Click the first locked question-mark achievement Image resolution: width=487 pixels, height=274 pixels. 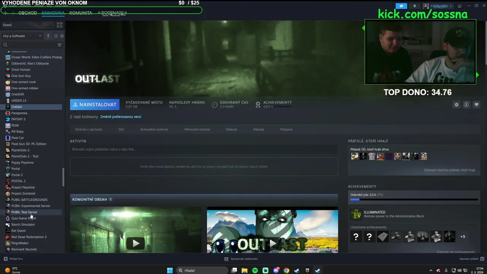[356, 236]
